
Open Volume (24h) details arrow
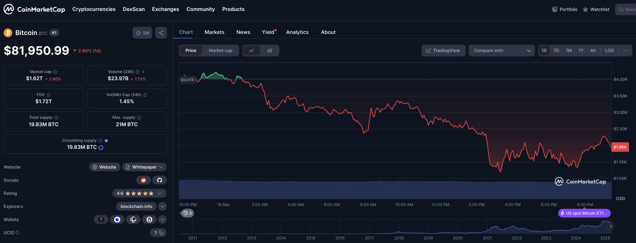tap(143, 72)
